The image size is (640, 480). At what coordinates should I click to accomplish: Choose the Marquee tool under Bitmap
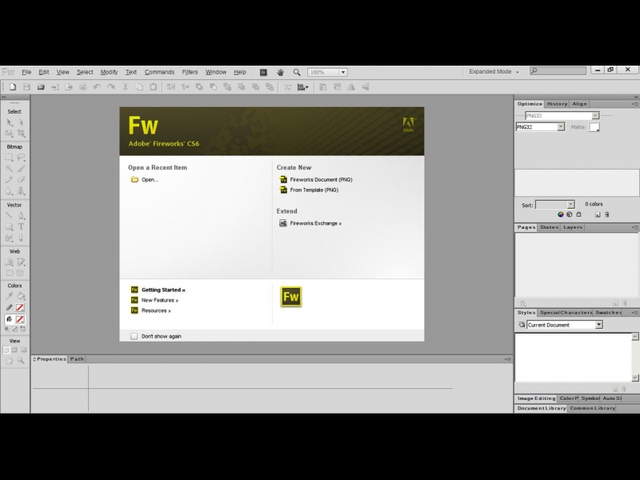(x=10, y=158)
